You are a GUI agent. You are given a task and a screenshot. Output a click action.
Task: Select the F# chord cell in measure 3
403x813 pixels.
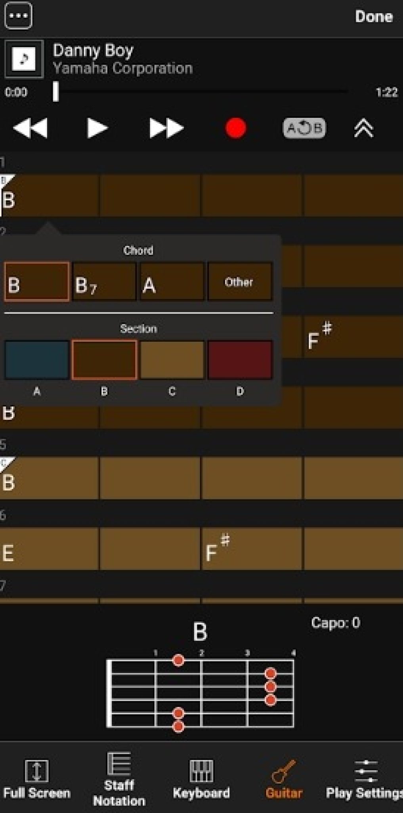pyautogui.click(x=353, y=337)
